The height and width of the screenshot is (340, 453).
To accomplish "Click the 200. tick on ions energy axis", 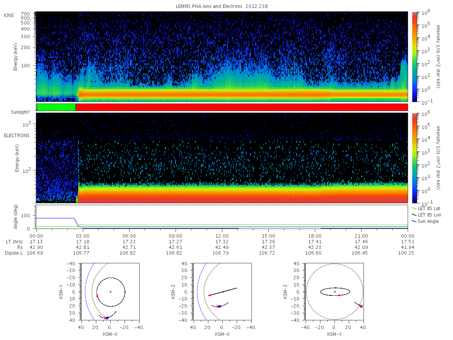I will click(25, 48).
